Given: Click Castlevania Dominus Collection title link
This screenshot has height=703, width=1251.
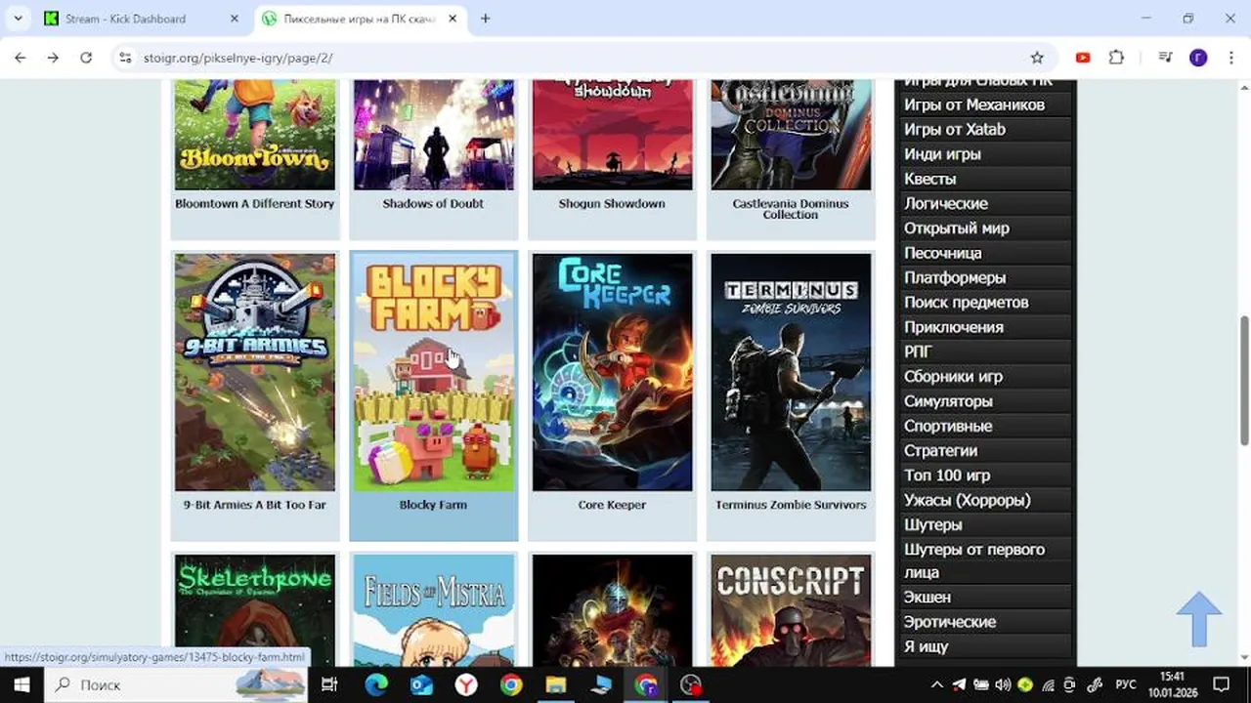Looking at the screenshot, I should click(791, 209).
